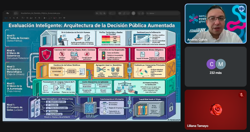Click 'De la Evidencia a la Decisión Humana'
The width and height of the screenshot is (250, 132).
(76, 32)
